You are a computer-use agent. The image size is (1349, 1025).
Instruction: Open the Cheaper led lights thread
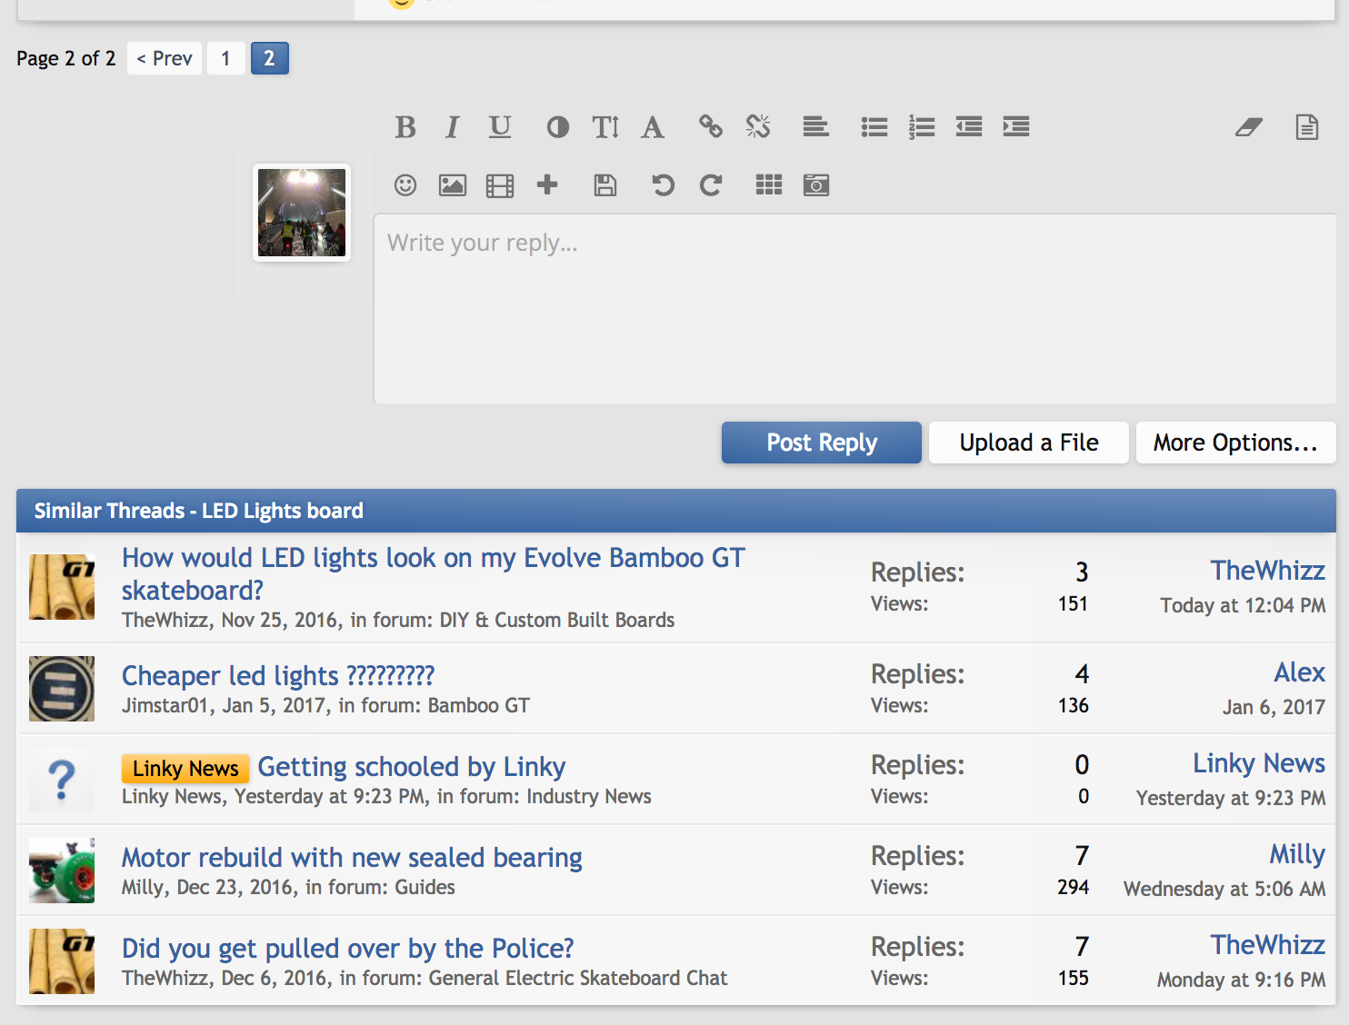(278, 675)
